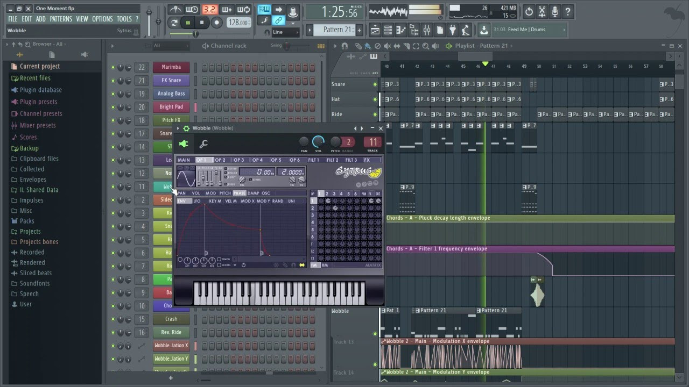Select the RM matrix mode button
689x387 pixels.
coord(325,265)
